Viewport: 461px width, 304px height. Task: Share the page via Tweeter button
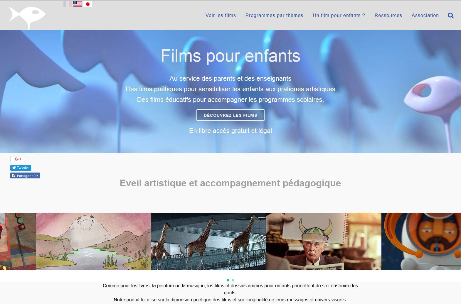21,168
